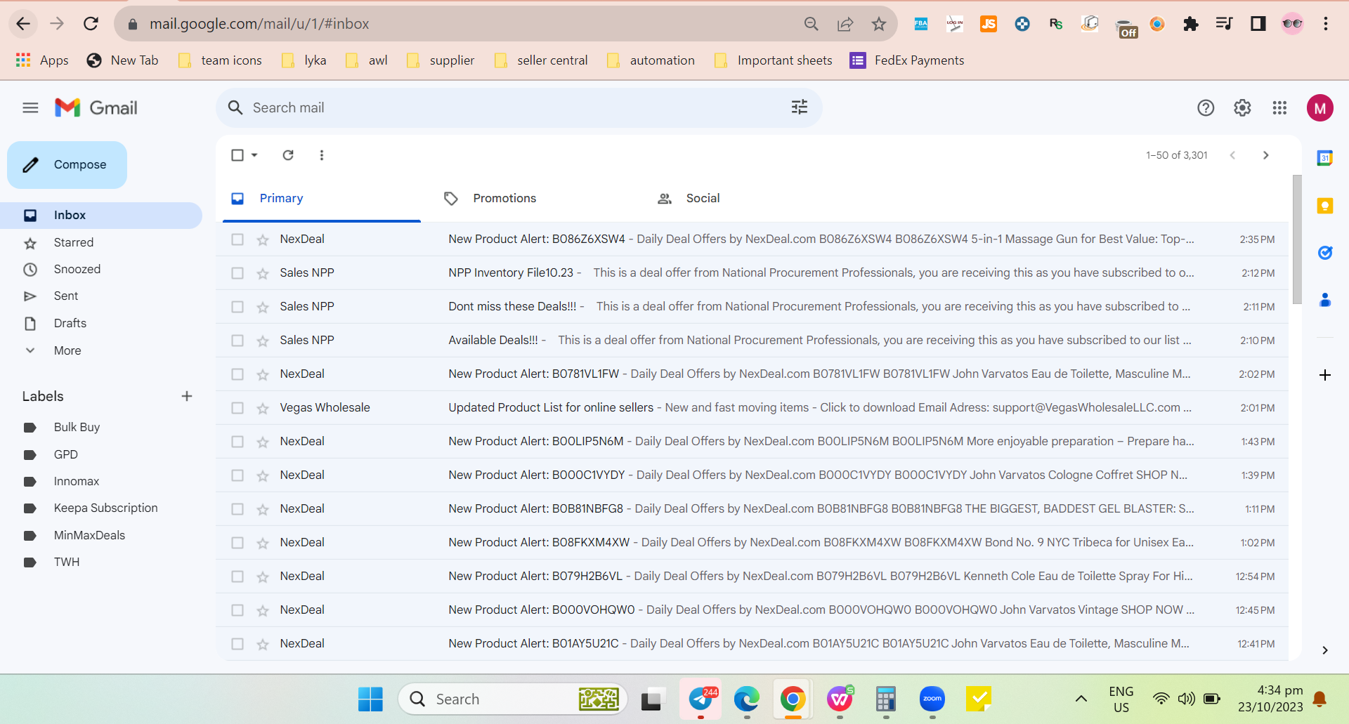Open Gmail settings gear
Image resolution: width=1349 pixels, height=724 pixels.
(x=1242, y=107)
